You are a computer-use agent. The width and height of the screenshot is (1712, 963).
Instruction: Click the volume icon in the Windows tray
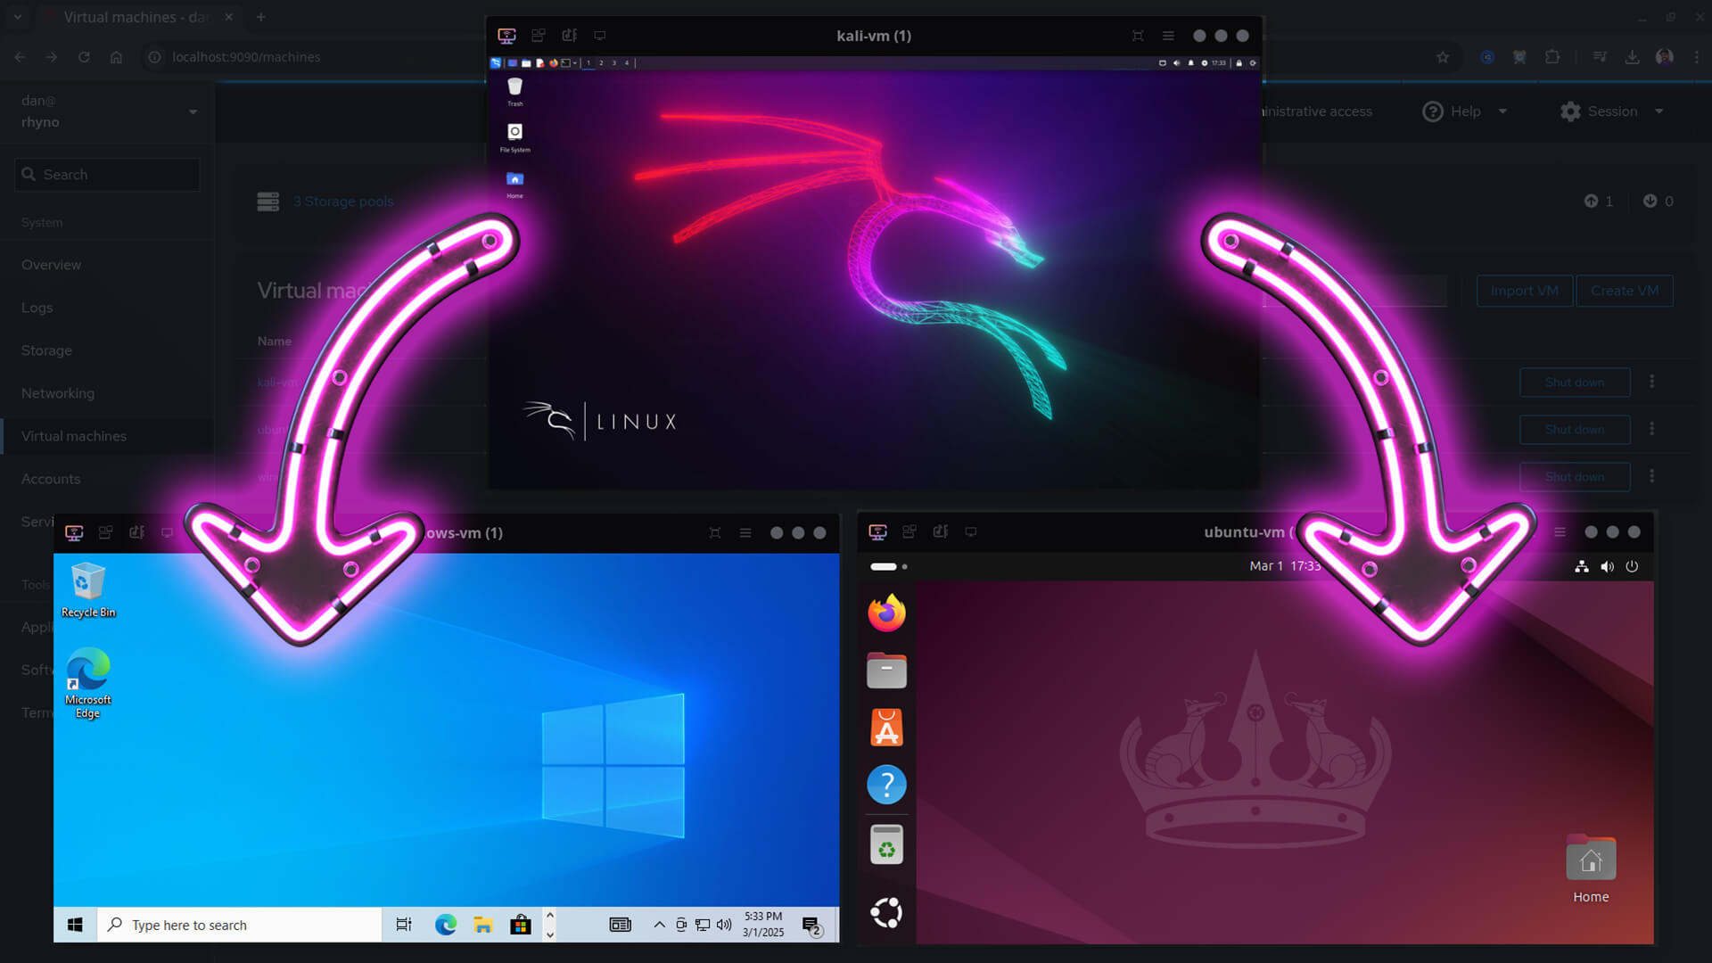click(724, 925)
